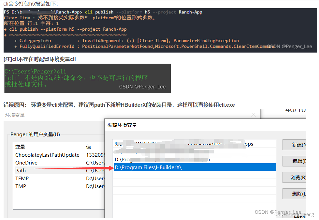319x220 pixels.
Task: Click the cli命令打包h5报错如下 heading text
Action: pos(31,4)
